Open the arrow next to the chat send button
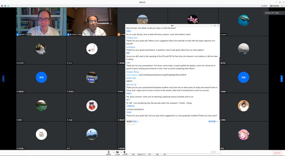 (218, 152)
